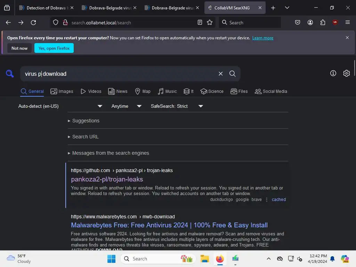Select Music search category
The height and width of the screenshot is (267, 356).
167,91
